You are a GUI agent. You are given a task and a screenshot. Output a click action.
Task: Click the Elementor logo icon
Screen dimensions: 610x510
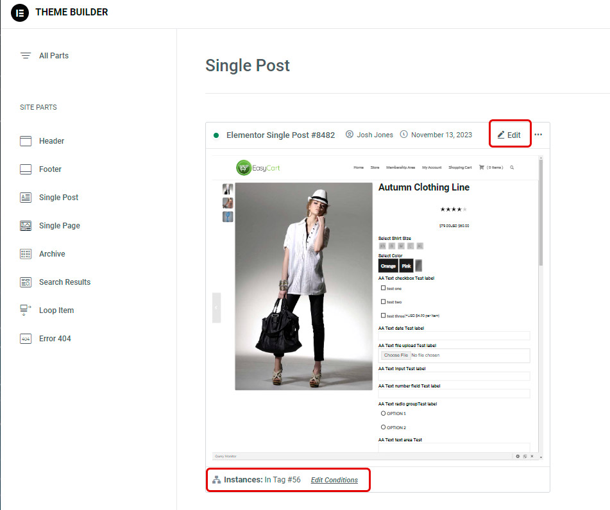[20, 12]
